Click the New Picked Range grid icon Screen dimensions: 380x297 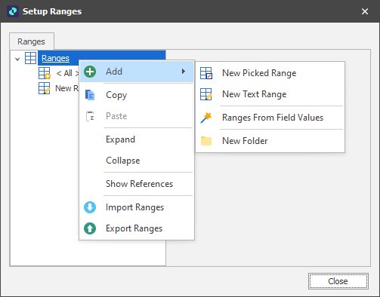[206, 73]
